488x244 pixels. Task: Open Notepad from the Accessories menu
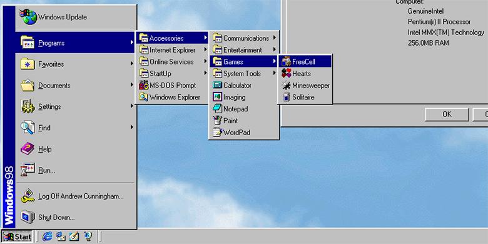point(244,109)
